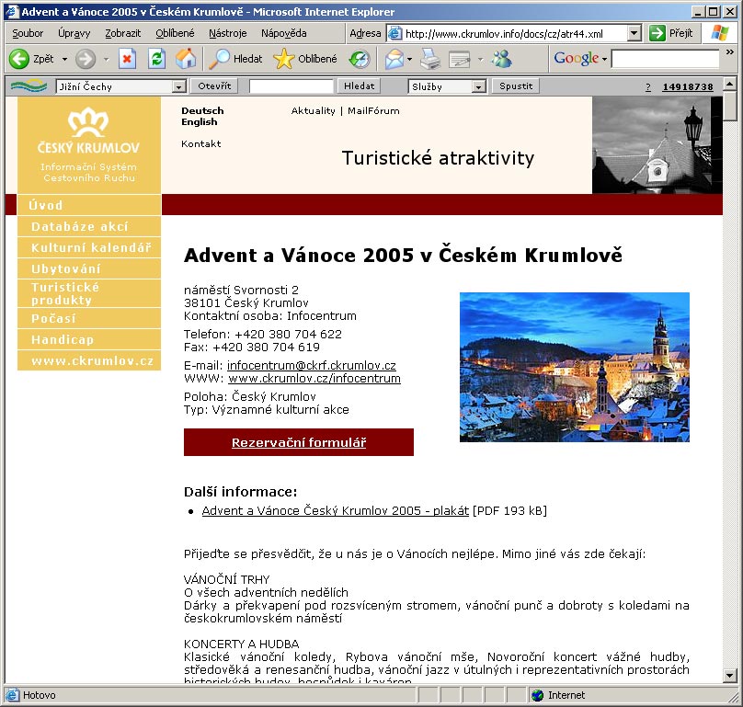Open the Soubor menu

28,33
